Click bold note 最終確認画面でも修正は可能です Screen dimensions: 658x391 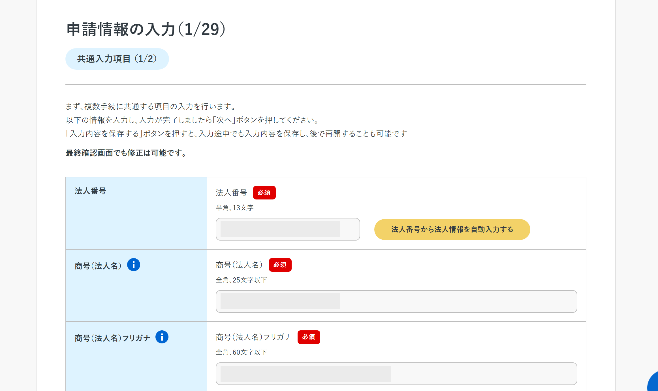coord(126,153)
